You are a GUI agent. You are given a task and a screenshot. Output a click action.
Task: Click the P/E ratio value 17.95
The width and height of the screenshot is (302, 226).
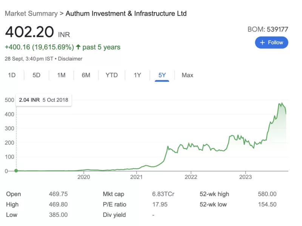pos(159,205)
